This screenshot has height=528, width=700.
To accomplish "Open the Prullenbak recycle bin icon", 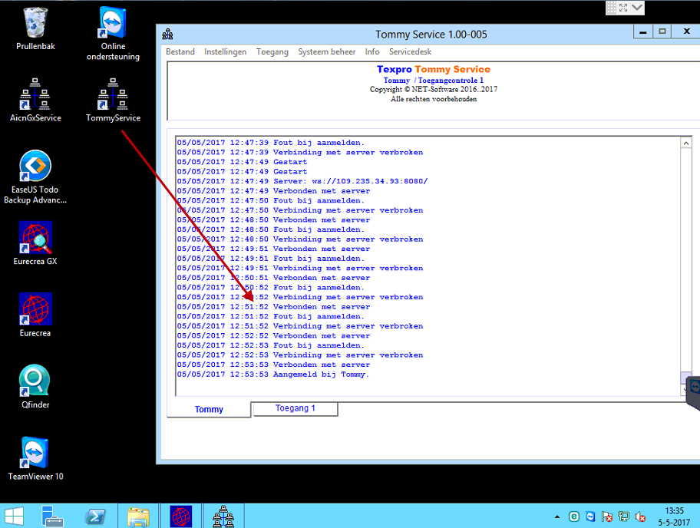I will point(35,28).
